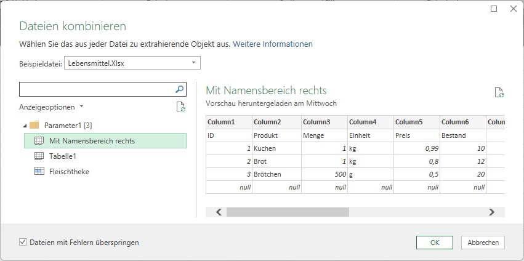Click the Abbrechen button
Image resolution: width=524 pixels, height=261 pixels.
pos(483,243)
